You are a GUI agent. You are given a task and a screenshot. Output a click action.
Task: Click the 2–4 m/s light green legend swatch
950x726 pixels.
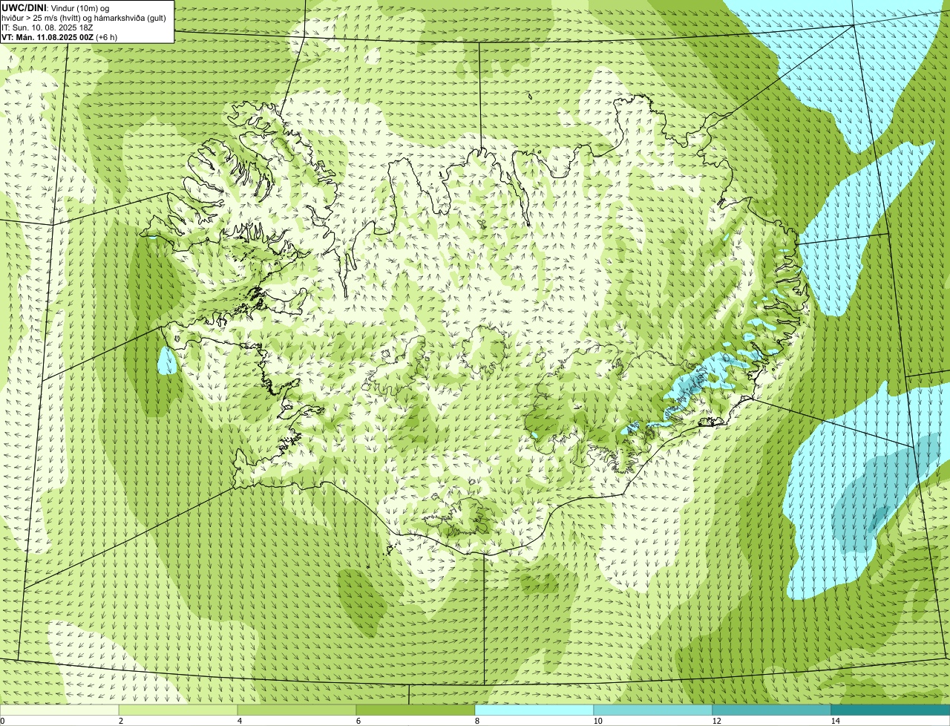tap(178, 710)
